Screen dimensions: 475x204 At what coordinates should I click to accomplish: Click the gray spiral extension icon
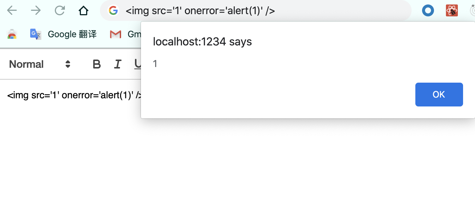[x=472, y=10]
